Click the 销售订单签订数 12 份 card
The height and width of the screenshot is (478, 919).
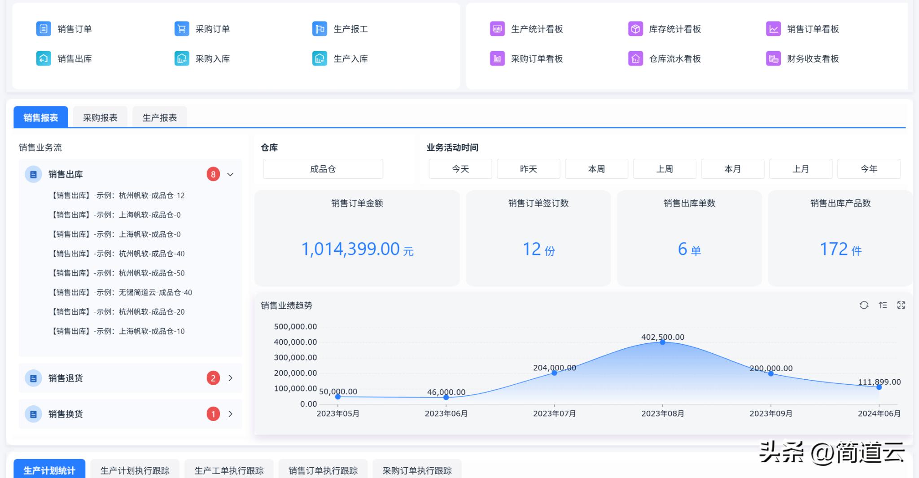(x=538, y=238)
